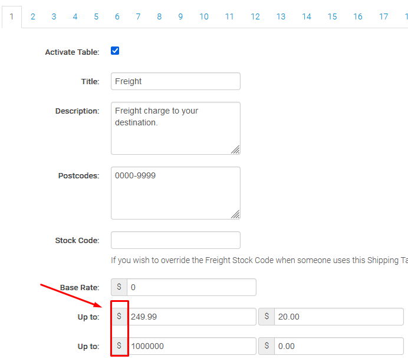Click dollar symbol before the 0.00 field
The width and height of the screenshot is (408, 359).
pyautogui.click(x=266, y=346)
